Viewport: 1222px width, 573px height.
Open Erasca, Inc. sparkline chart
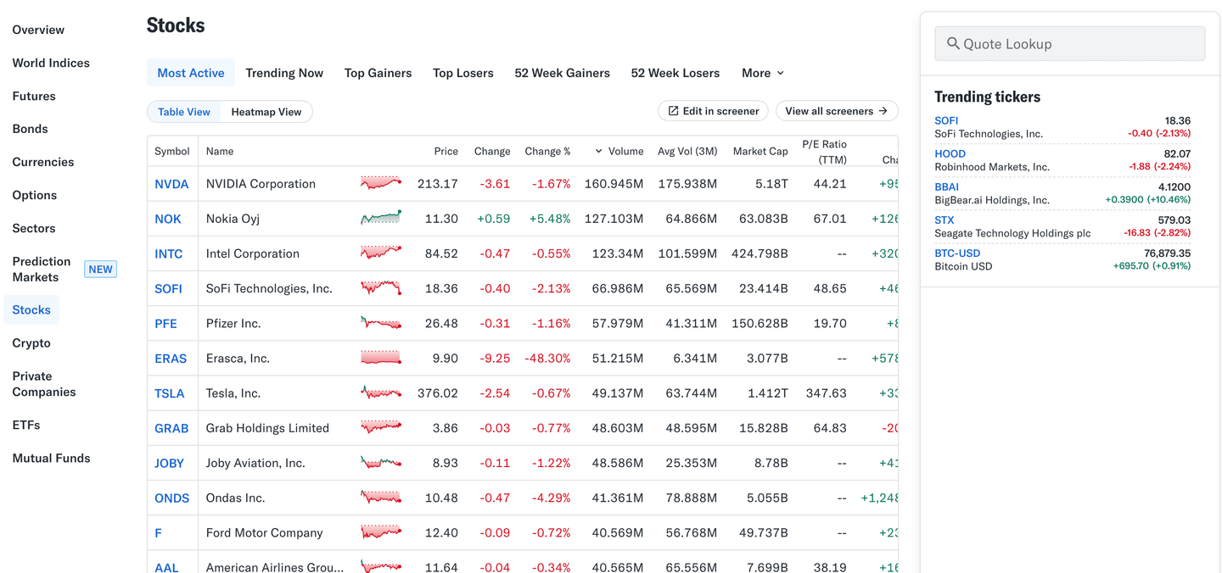coord(381,358)
